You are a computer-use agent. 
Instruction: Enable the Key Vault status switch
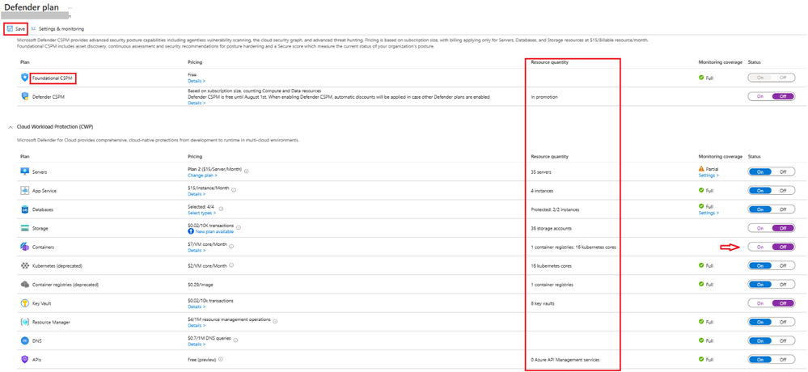[771, 303]
